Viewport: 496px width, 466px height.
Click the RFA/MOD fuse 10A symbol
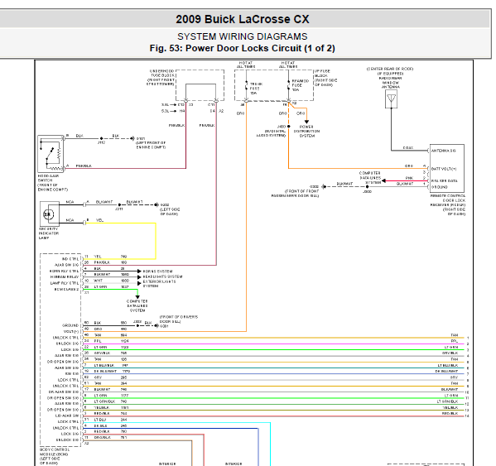288,86
